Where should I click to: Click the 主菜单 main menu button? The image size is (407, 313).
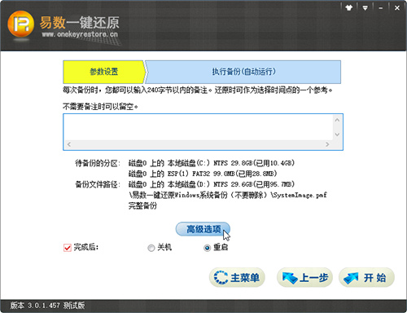click(237, 278)
